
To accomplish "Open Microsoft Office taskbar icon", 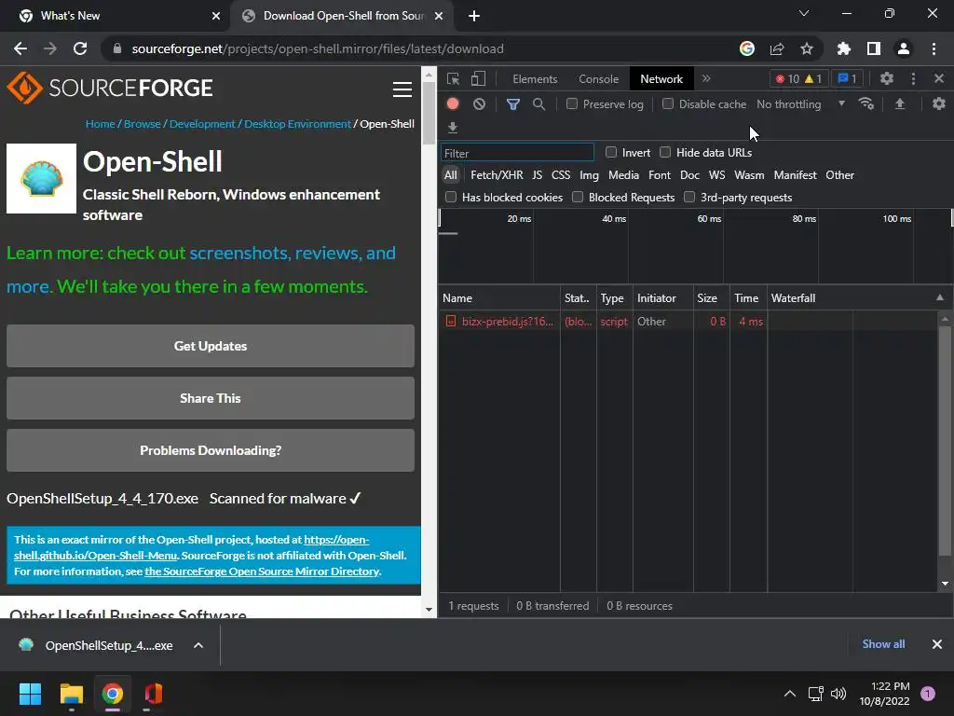I will coord(154,694).
